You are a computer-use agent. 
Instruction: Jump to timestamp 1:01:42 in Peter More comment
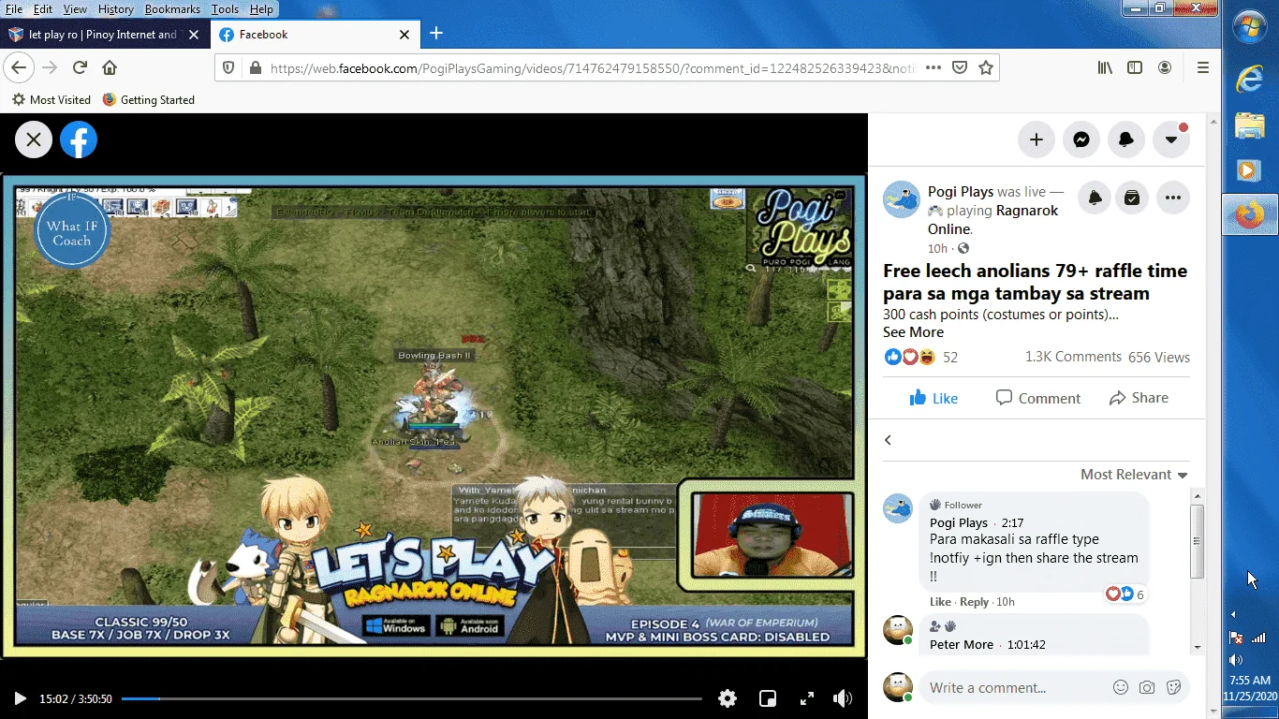point(1026,645)
